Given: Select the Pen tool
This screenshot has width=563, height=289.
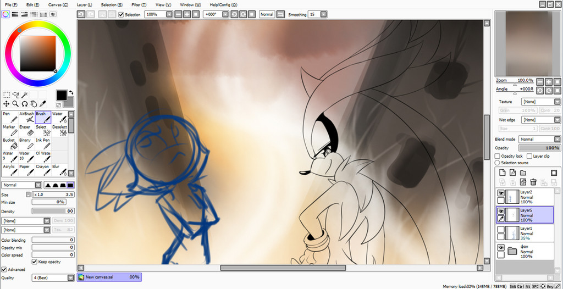Looking at the screenshot, I should click(x=10, y=117).
